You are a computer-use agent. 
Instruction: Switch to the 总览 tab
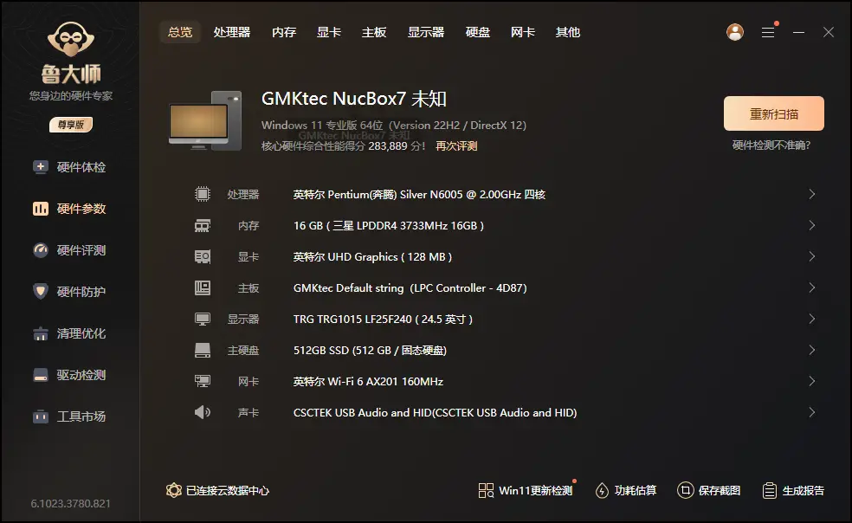[x=180, y=32]
